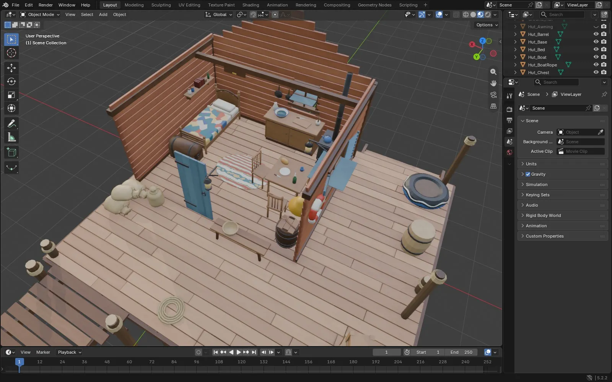This screenshot has height=382, width=612.
Task: Select the Add Cube tool
Action: 11,152
